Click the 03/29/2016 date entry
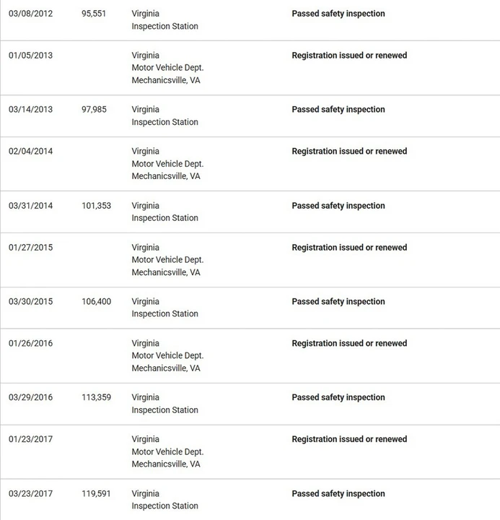This screenshot has width=500, height=520. pos(30,397)
